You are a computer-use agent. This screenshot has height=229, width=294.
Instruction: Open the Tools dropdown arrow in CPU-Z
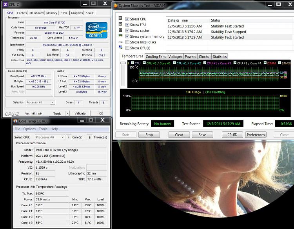point(67,113)
